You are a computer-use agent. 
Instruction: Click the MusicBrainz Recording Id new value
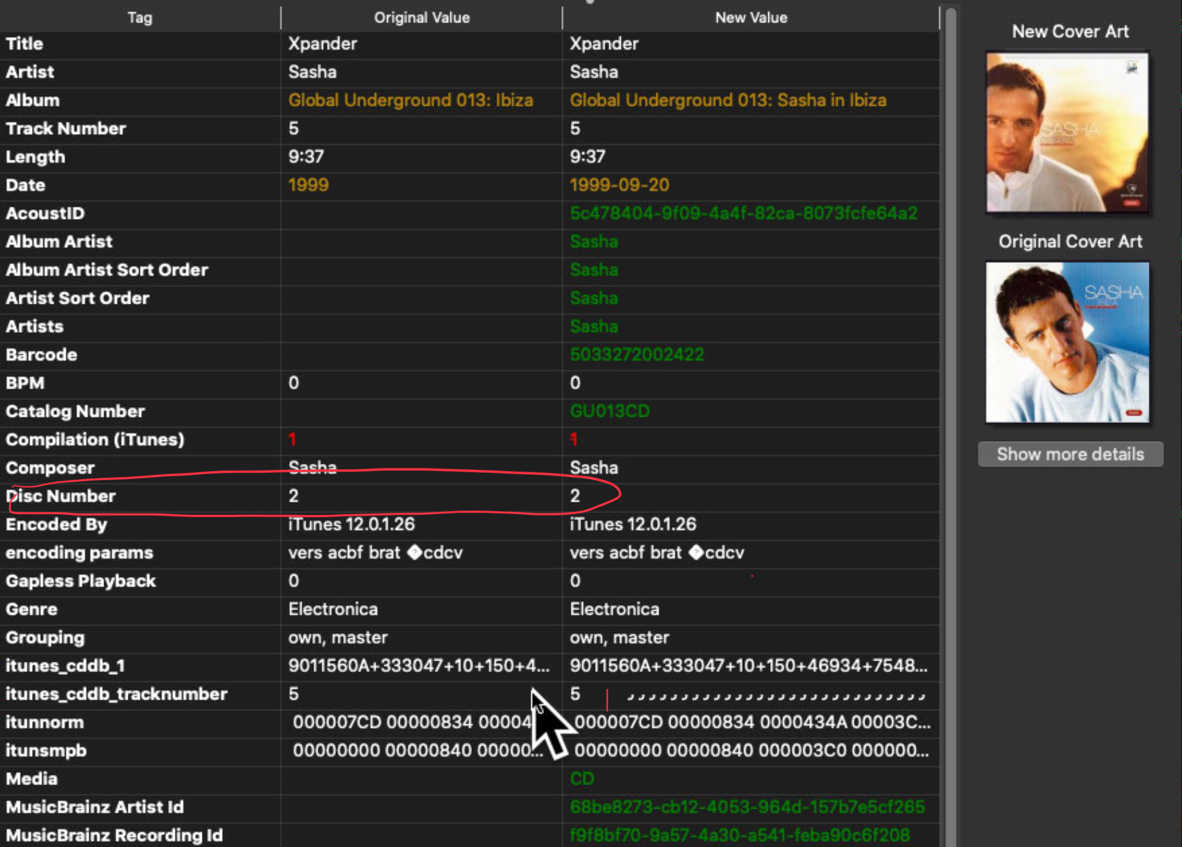tap(739, 835)
